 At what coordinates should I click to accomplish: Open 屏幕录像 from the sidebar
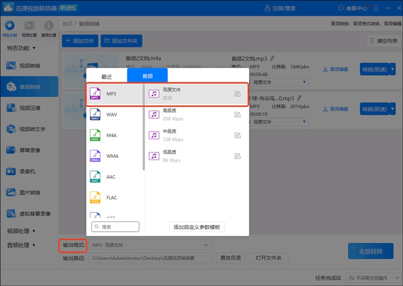30,150
